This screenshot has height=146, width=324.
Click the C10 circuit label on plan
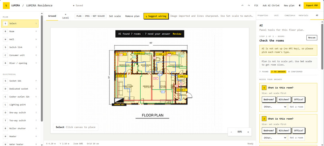[x=156, y=78]
